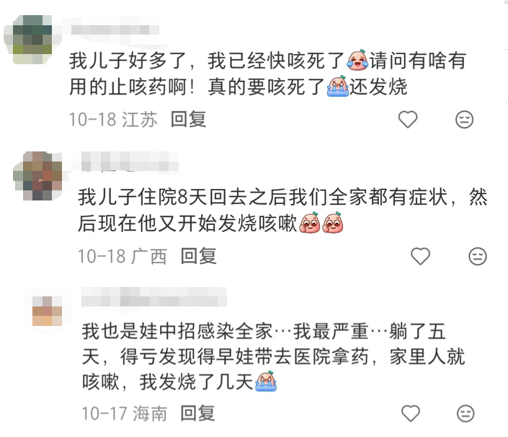This screenshot has width=508, height=437.
Task: Like the Hainan comment with heart icon
Action: coord(411,413)
